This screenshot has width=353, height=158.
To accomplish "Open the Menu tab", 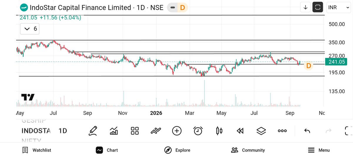I will pos(319,150).
